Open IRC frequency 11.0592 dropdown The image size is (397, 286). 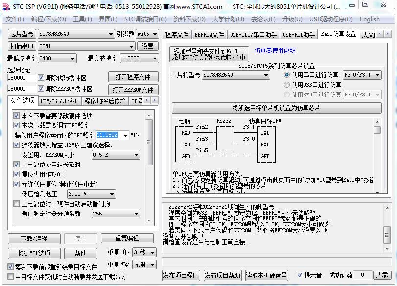click(x=126, y=135)
